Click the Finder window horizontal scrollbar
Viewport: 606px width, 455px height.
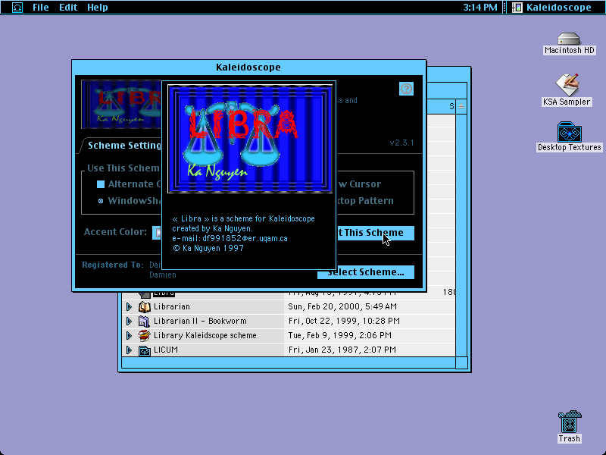point(289,362)
